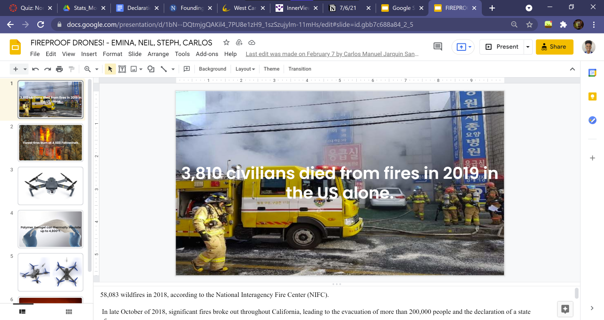Open the Arrange menu
This screenshot has width=604, height=320.
click(x=158, y=54)
